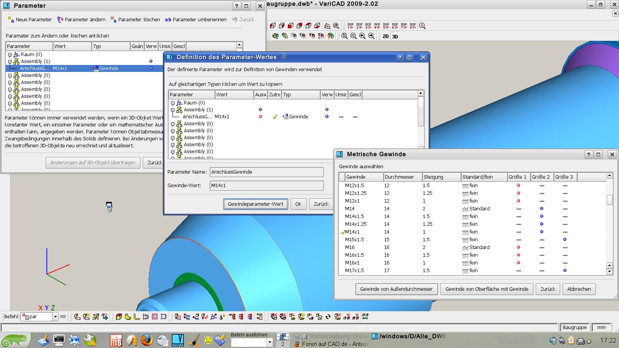Open the Befehl ausführen dropdown

(270, 342)
